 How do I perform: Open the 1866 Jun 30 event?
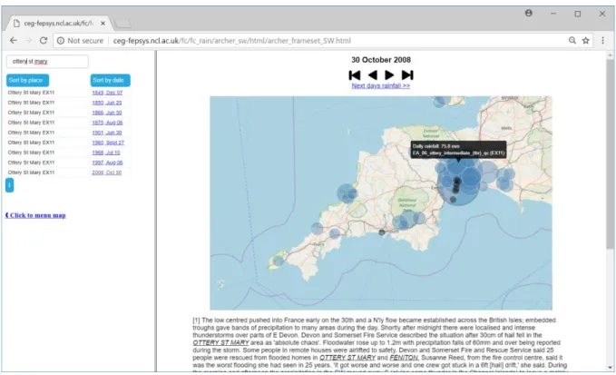click(x=107, y=113)
